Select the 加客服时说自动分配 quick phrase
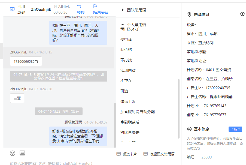 [x=138, y=112]
